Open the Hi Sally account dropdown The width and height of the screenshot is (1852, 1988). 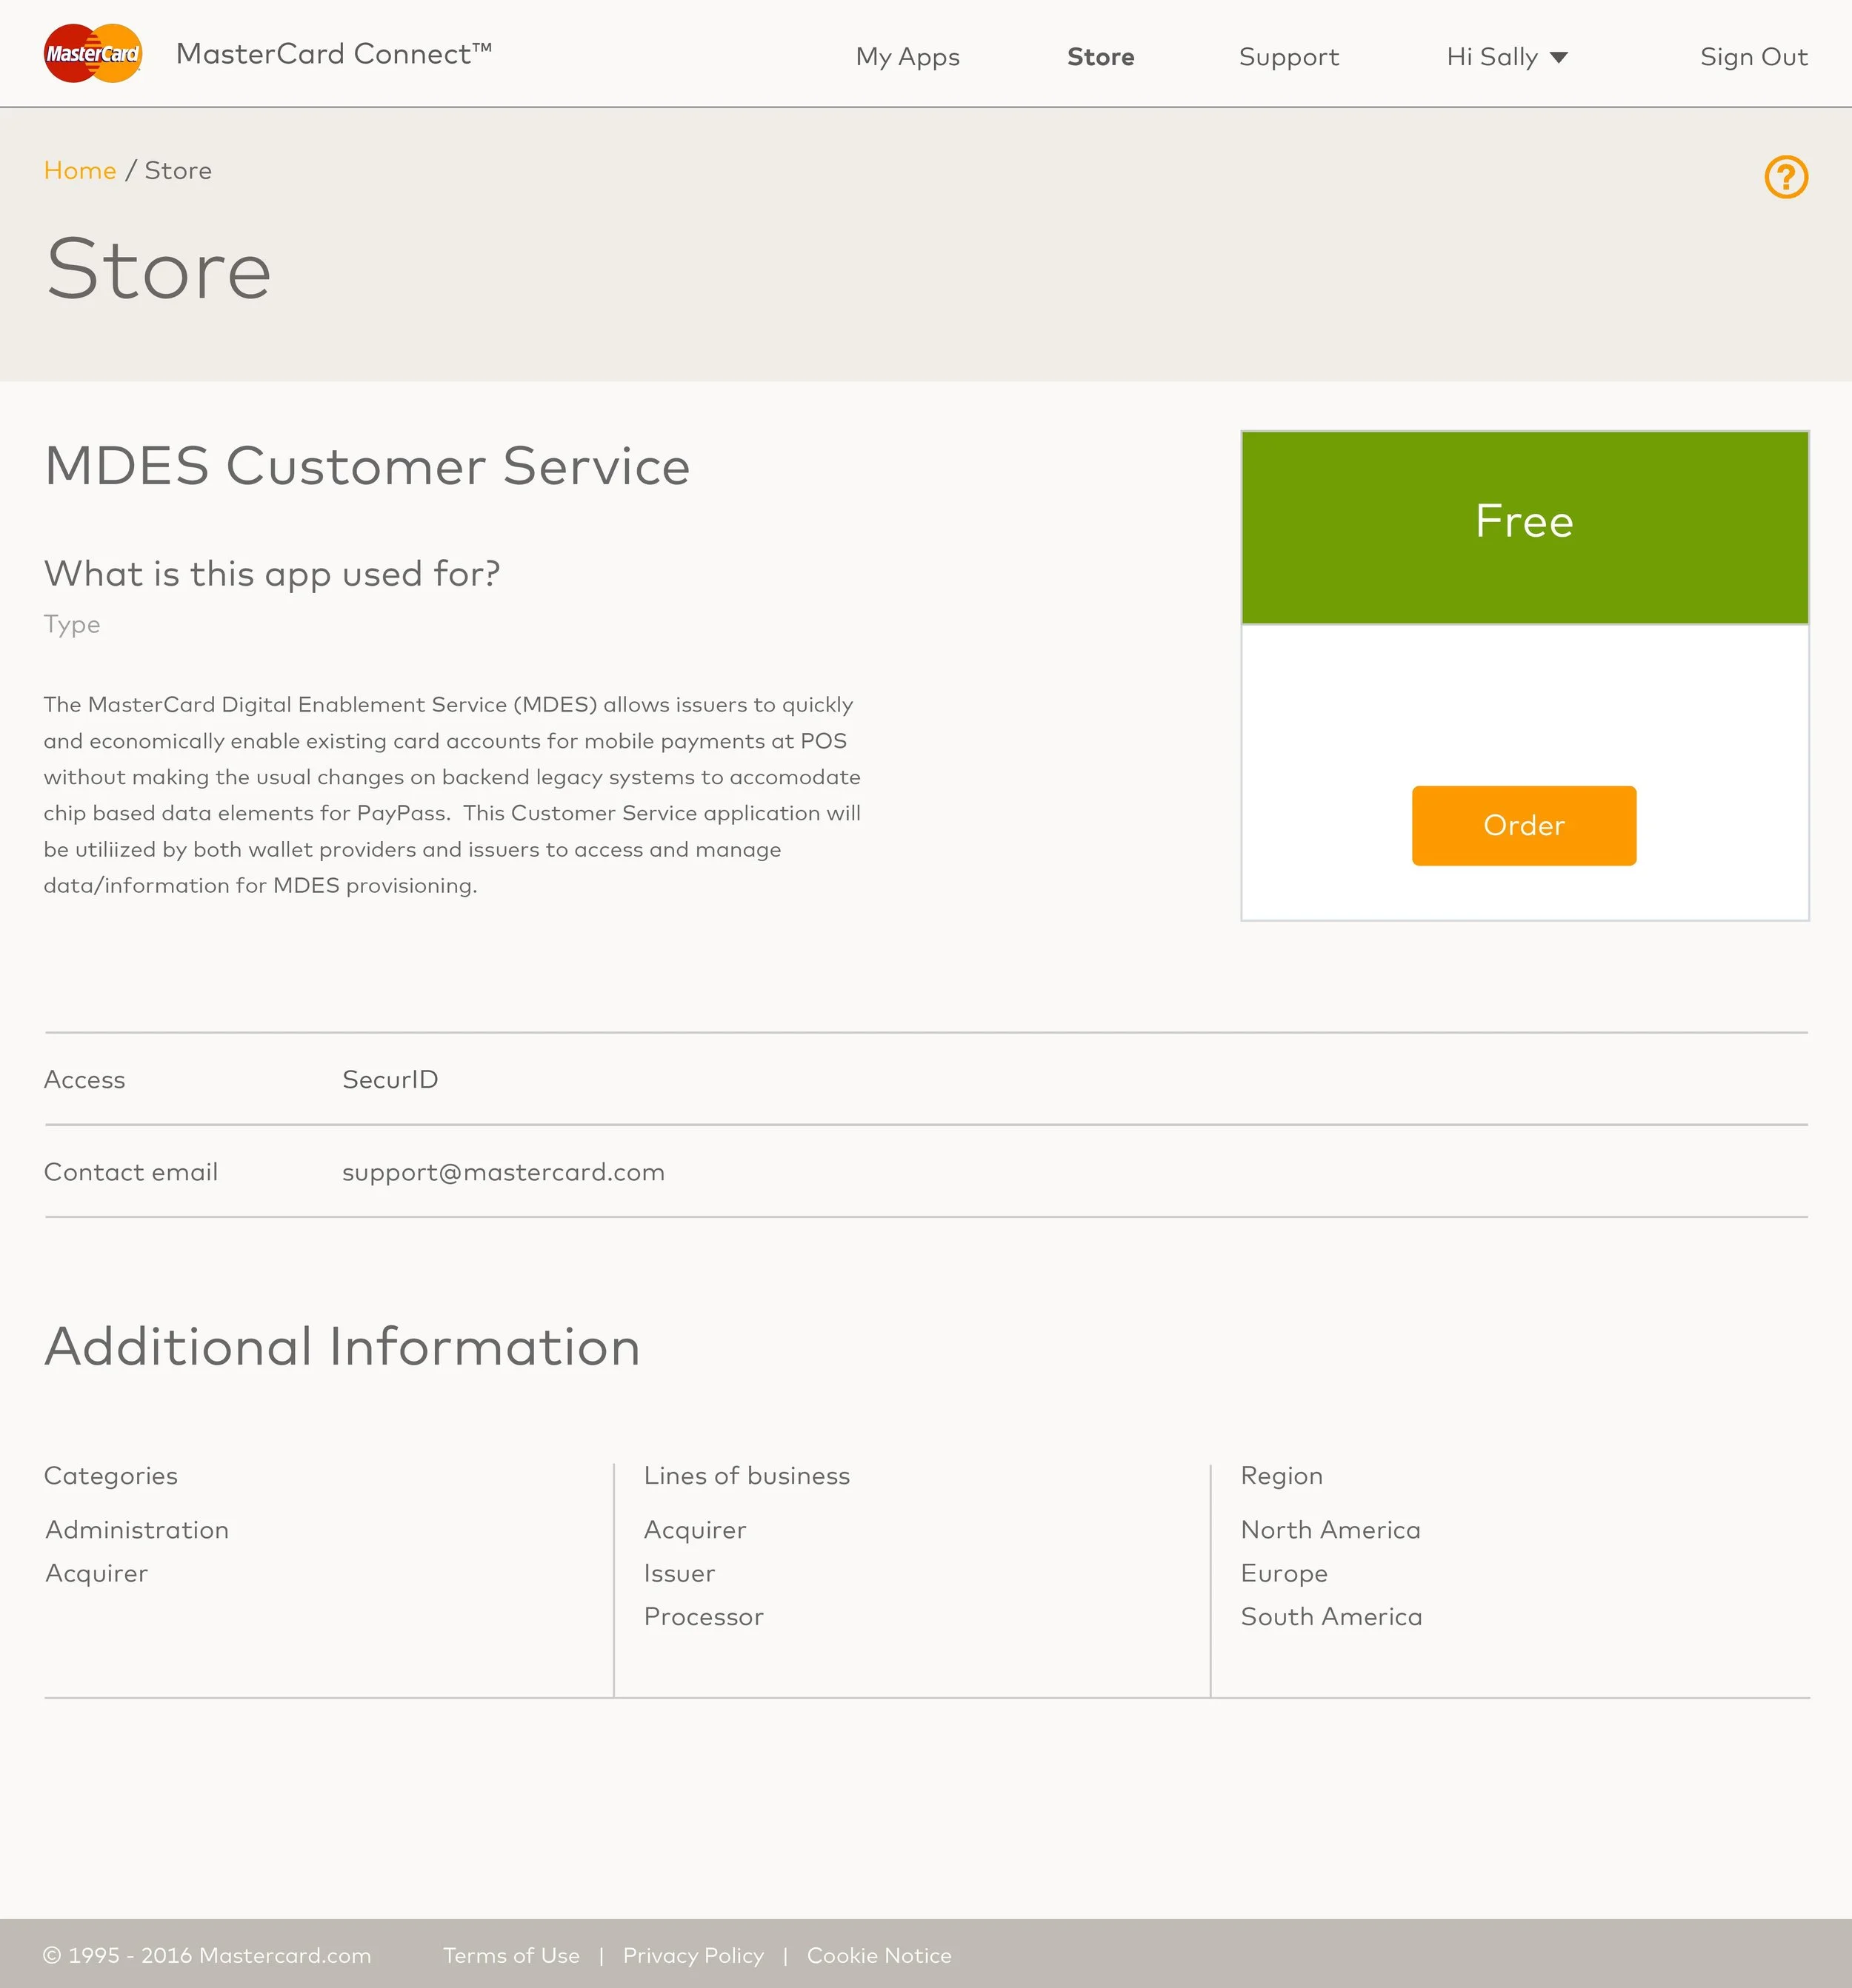(x=1506, y=57)
